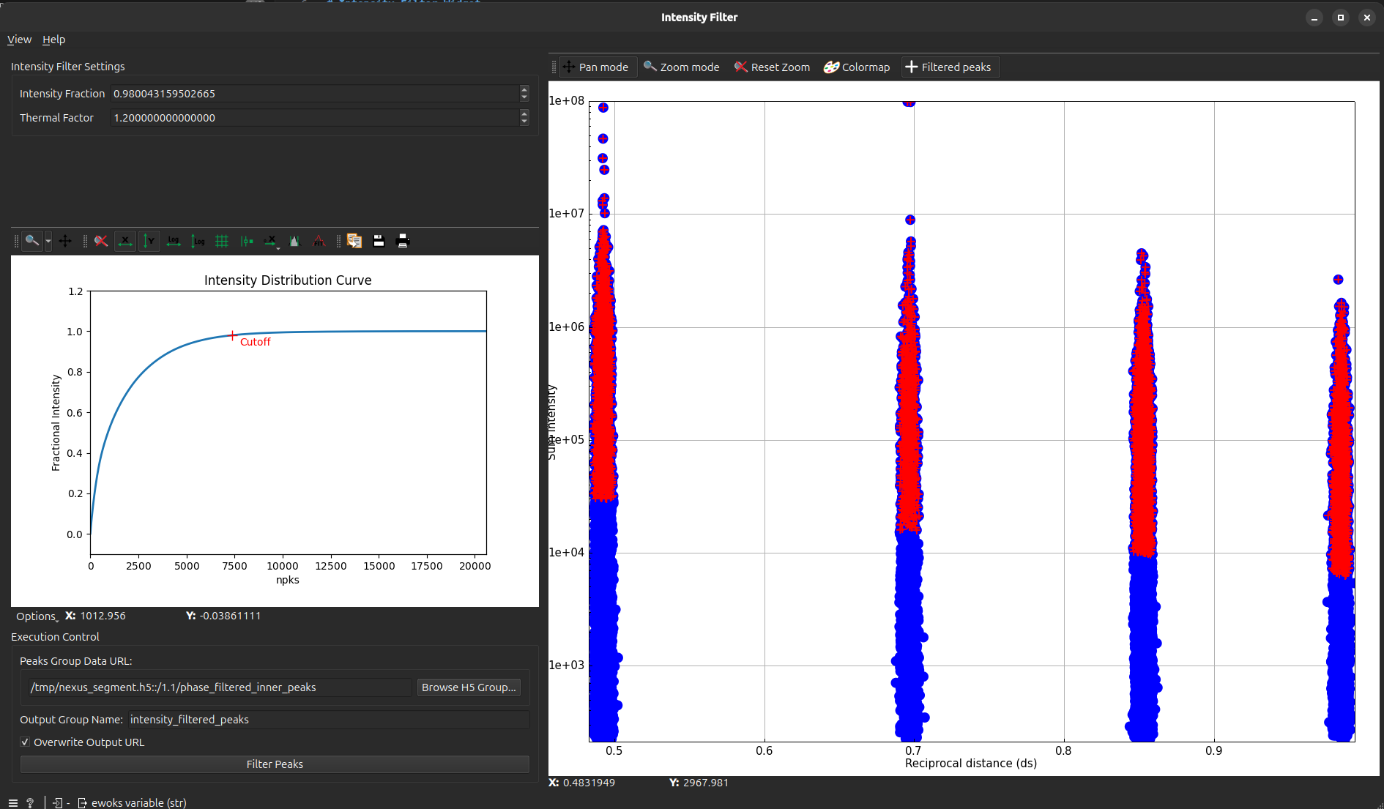Grab the curve toolbar drag handle
This screenshot has height=809, width=1384.
16,241
